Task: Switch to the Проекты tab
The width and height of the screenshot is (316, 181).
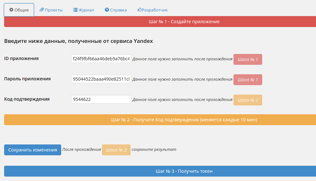Action: point(54,10)
